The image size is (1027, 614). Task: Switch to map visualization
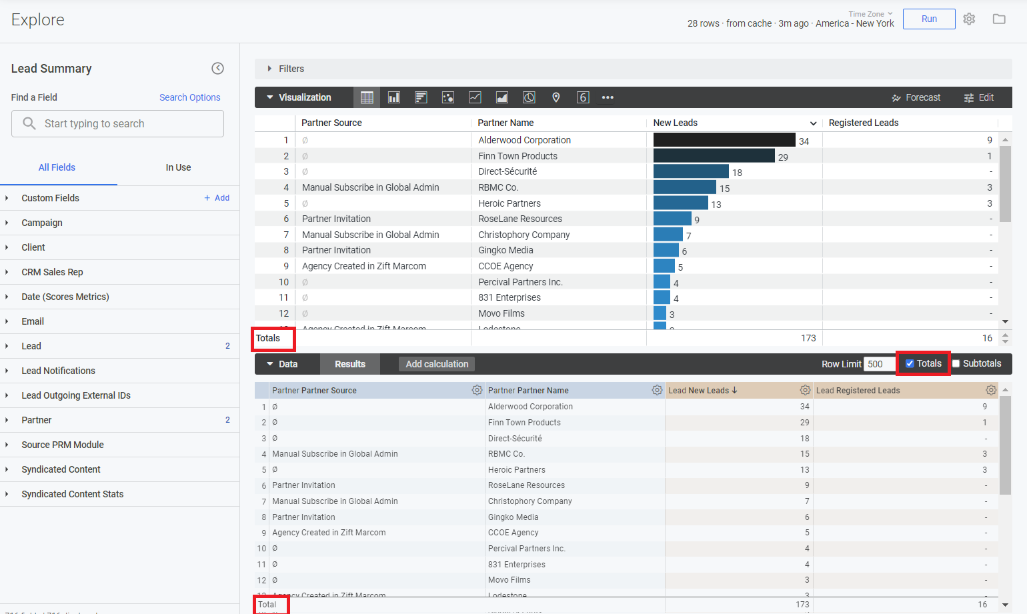(556, 97)
